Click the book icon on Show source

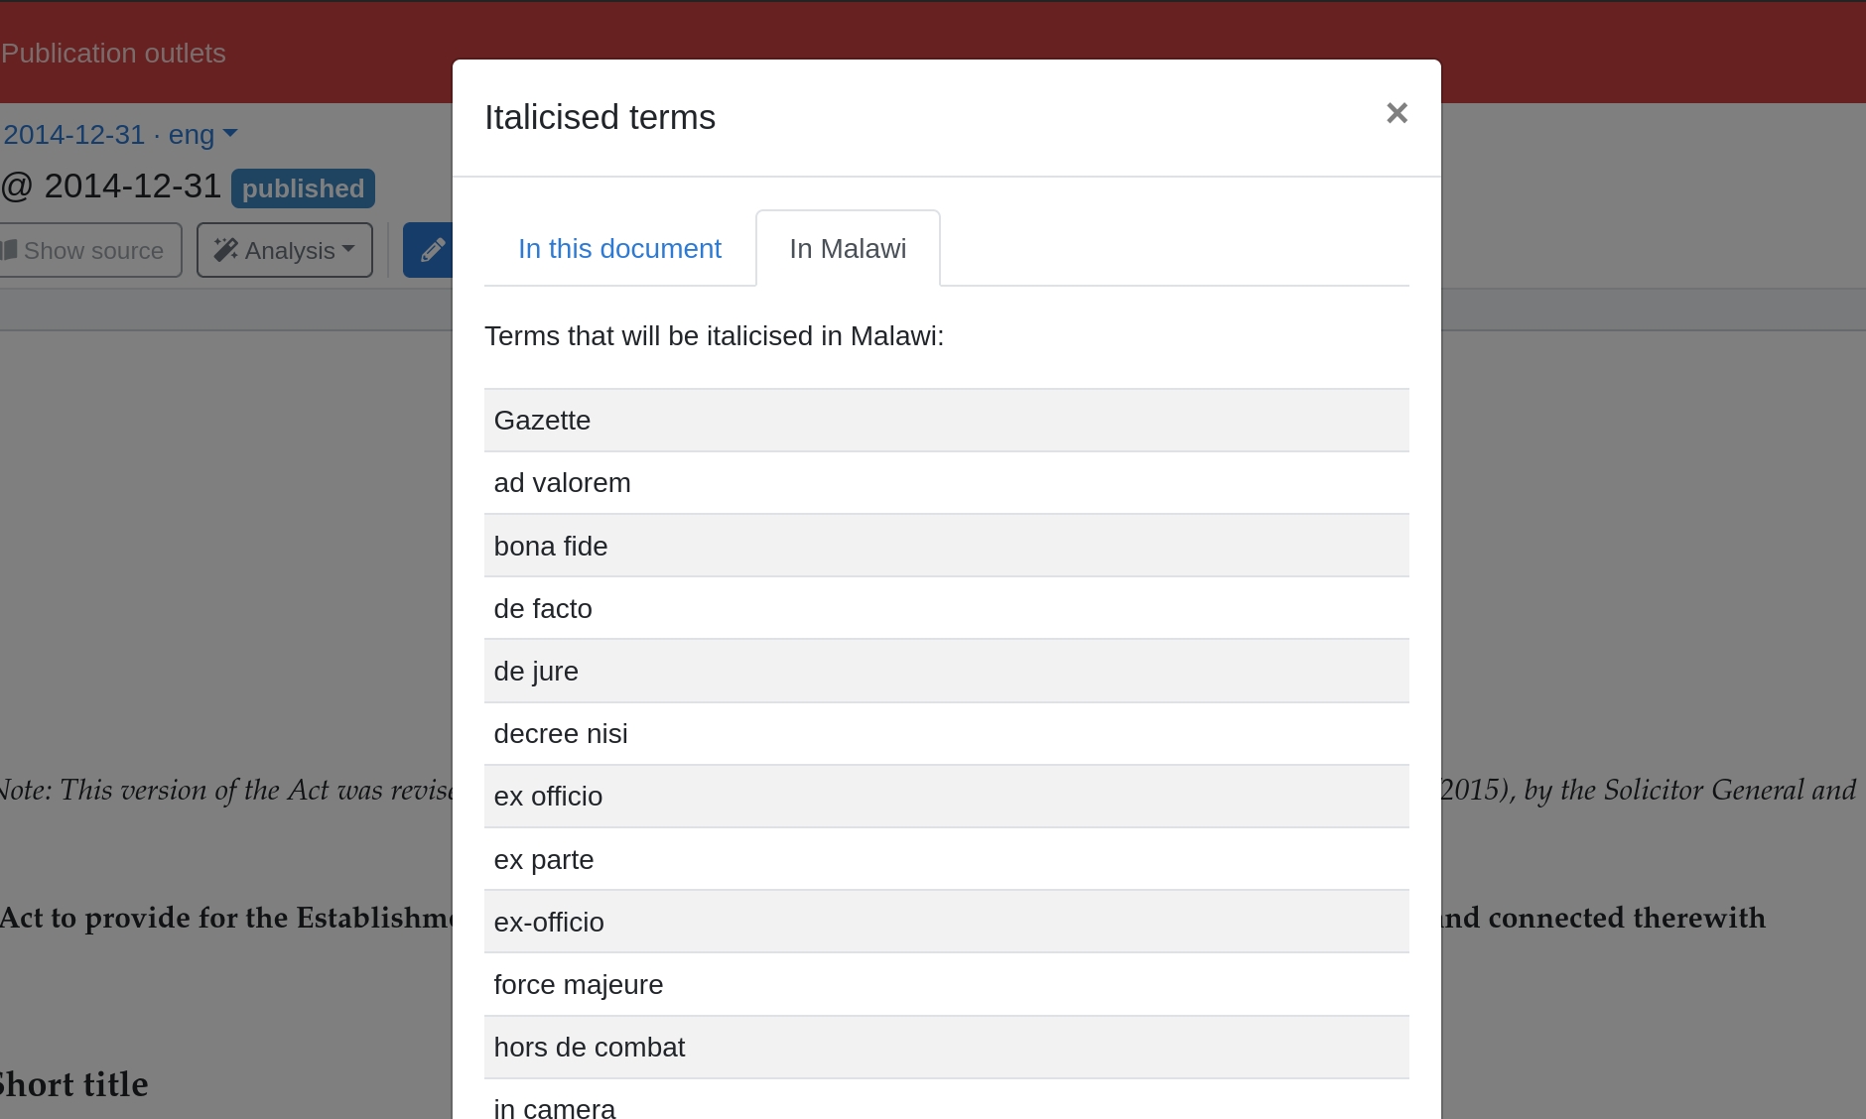9,250
